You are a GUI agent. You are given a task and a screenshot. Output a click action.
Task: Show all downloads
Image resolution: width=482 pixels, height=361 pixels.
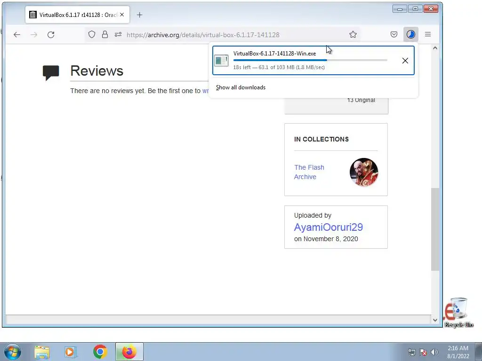coord(241,87)
